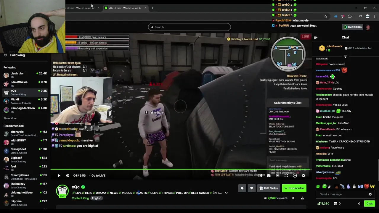This screenshot has height=213, width=379.
Task: Open chicagohottieee recommended channel
Action: (25, 194)
